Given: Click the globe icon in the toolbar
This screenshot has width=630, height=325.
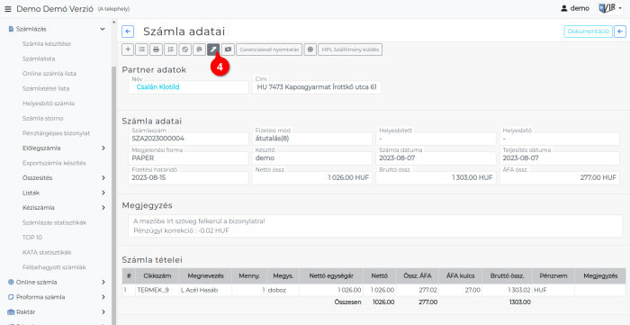Looking at the screenshot, I should (x=310, y=50).
